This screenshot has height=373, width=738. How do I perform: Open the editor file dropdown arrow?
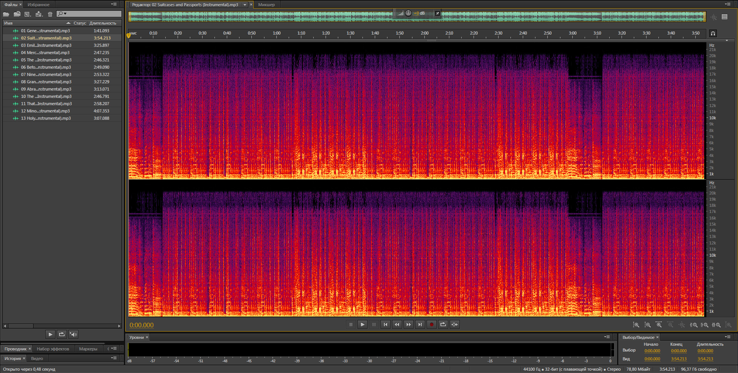[x=245, y=5]
